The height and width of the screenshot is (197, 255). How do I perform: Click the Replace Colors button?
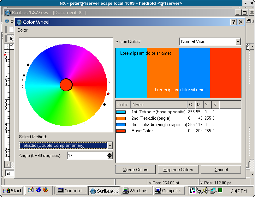178,170
